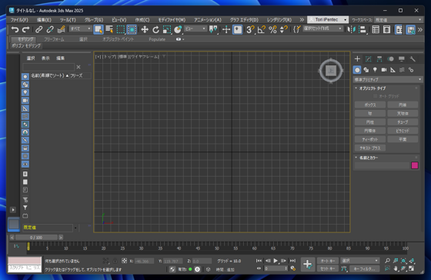The height and width of the screenshot is (280, 431).
Task: Toggle the AutoGrid checkbox
Action: tap(376, 96)
